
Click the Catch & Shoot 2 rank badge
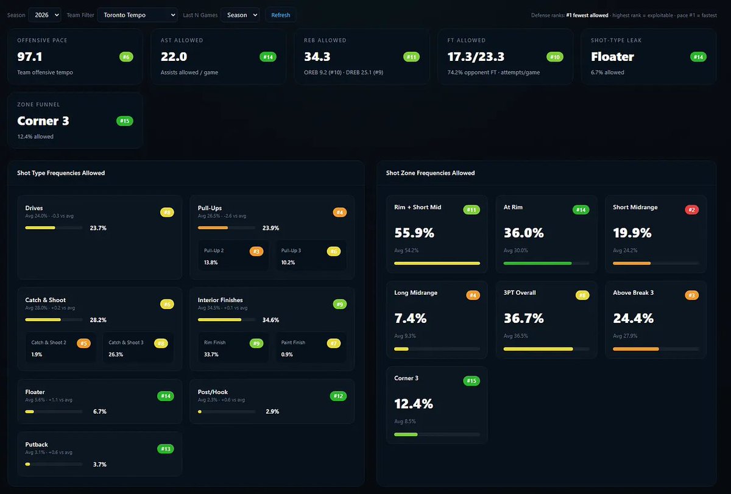83,343
